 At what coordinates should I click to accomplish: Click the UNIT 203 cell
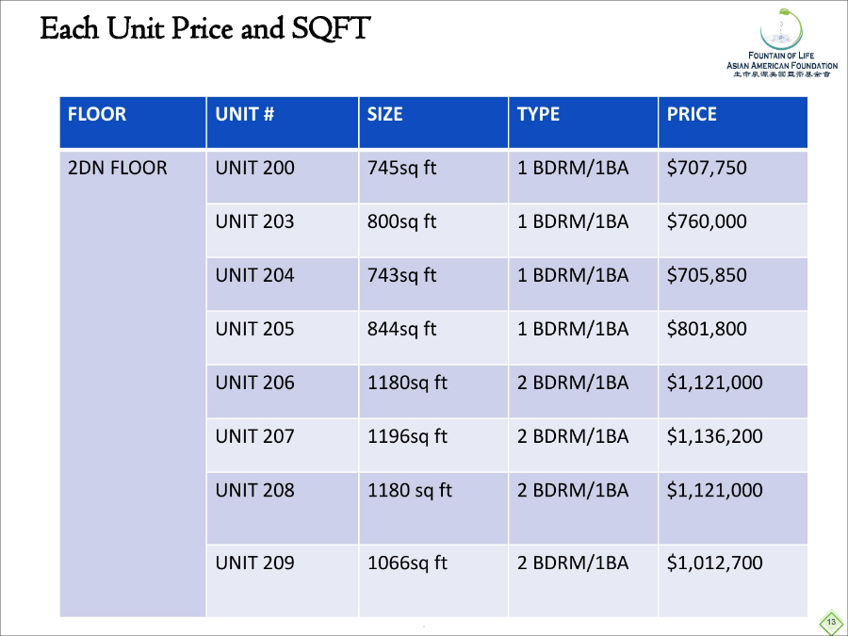click(283, 229)
